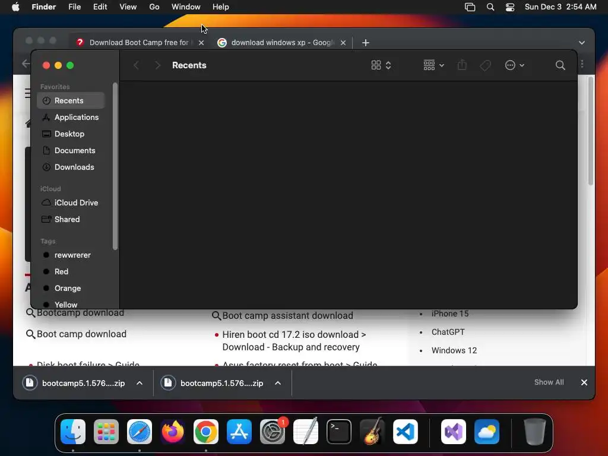Expand first bootcamp5.1.576 zip download options
The height and width of the screenshot is (456, 608).
pyautogui.click(x=140, y=383)
